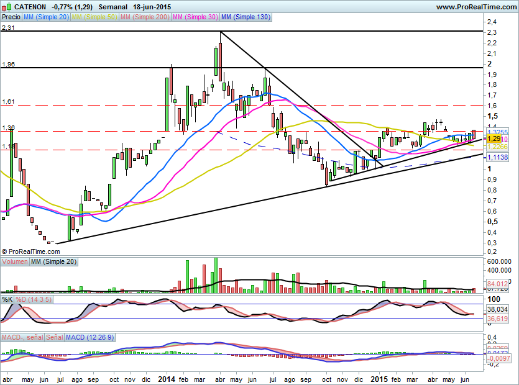The width and height of the screenshot is (519, 385).
Task: Select the volume MM (Simple 20) label
Action: [x=54, y=262]
